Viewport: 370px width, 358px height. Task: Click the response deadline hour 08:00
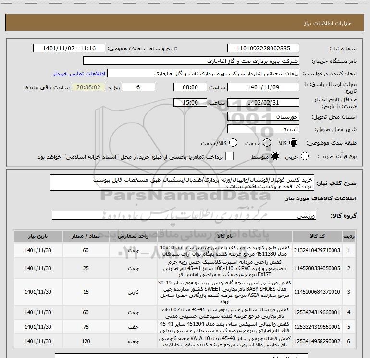coord(190,87)
